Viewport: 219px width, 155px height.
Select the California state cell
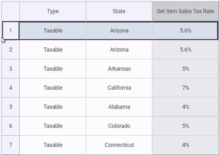pyautogui.click(x=119, y=88)
